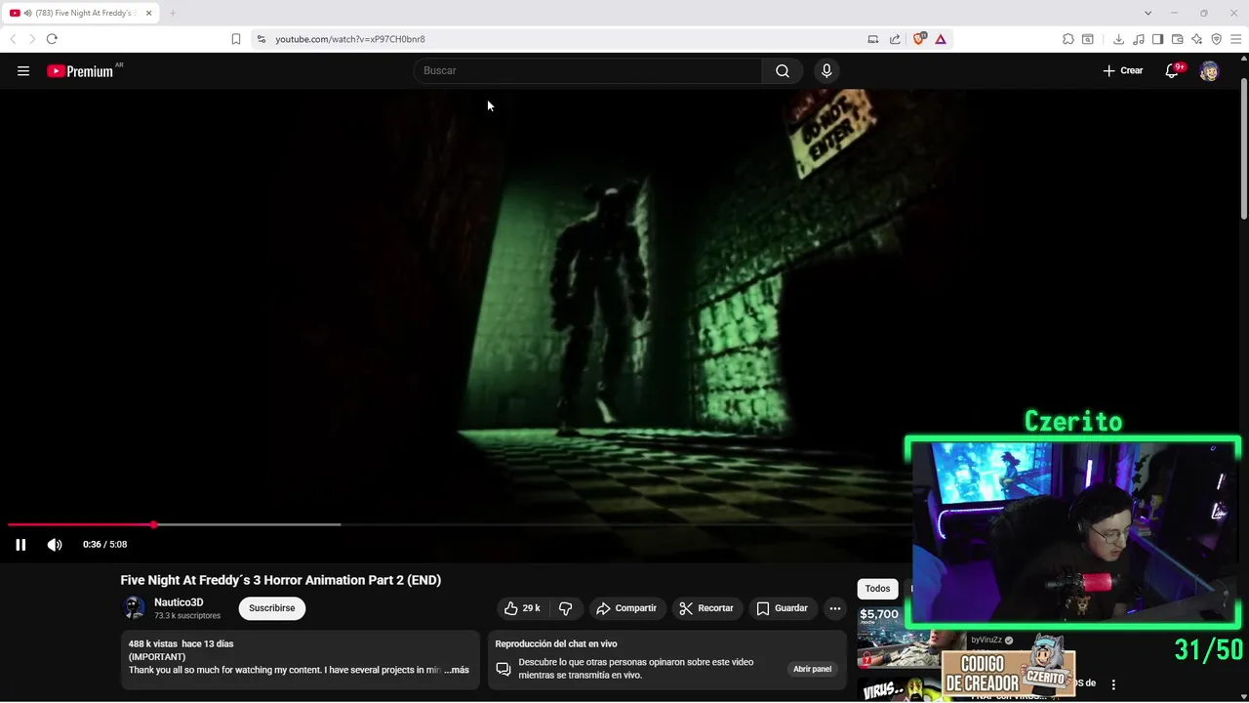Open the Nautico3D channel name link
Image resolution: width=1249 pixels, height=703 pixels.
tap(179, 602)
